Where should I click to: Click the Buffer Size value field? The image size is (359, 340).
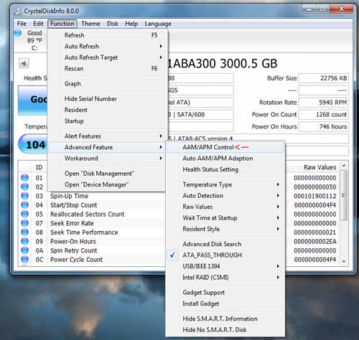[x=324, y=78]
